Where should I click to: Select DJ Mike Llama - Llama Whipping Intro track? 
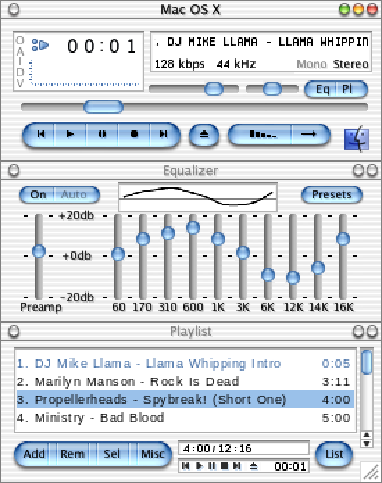pyautogui.click(x=185, y=364)
